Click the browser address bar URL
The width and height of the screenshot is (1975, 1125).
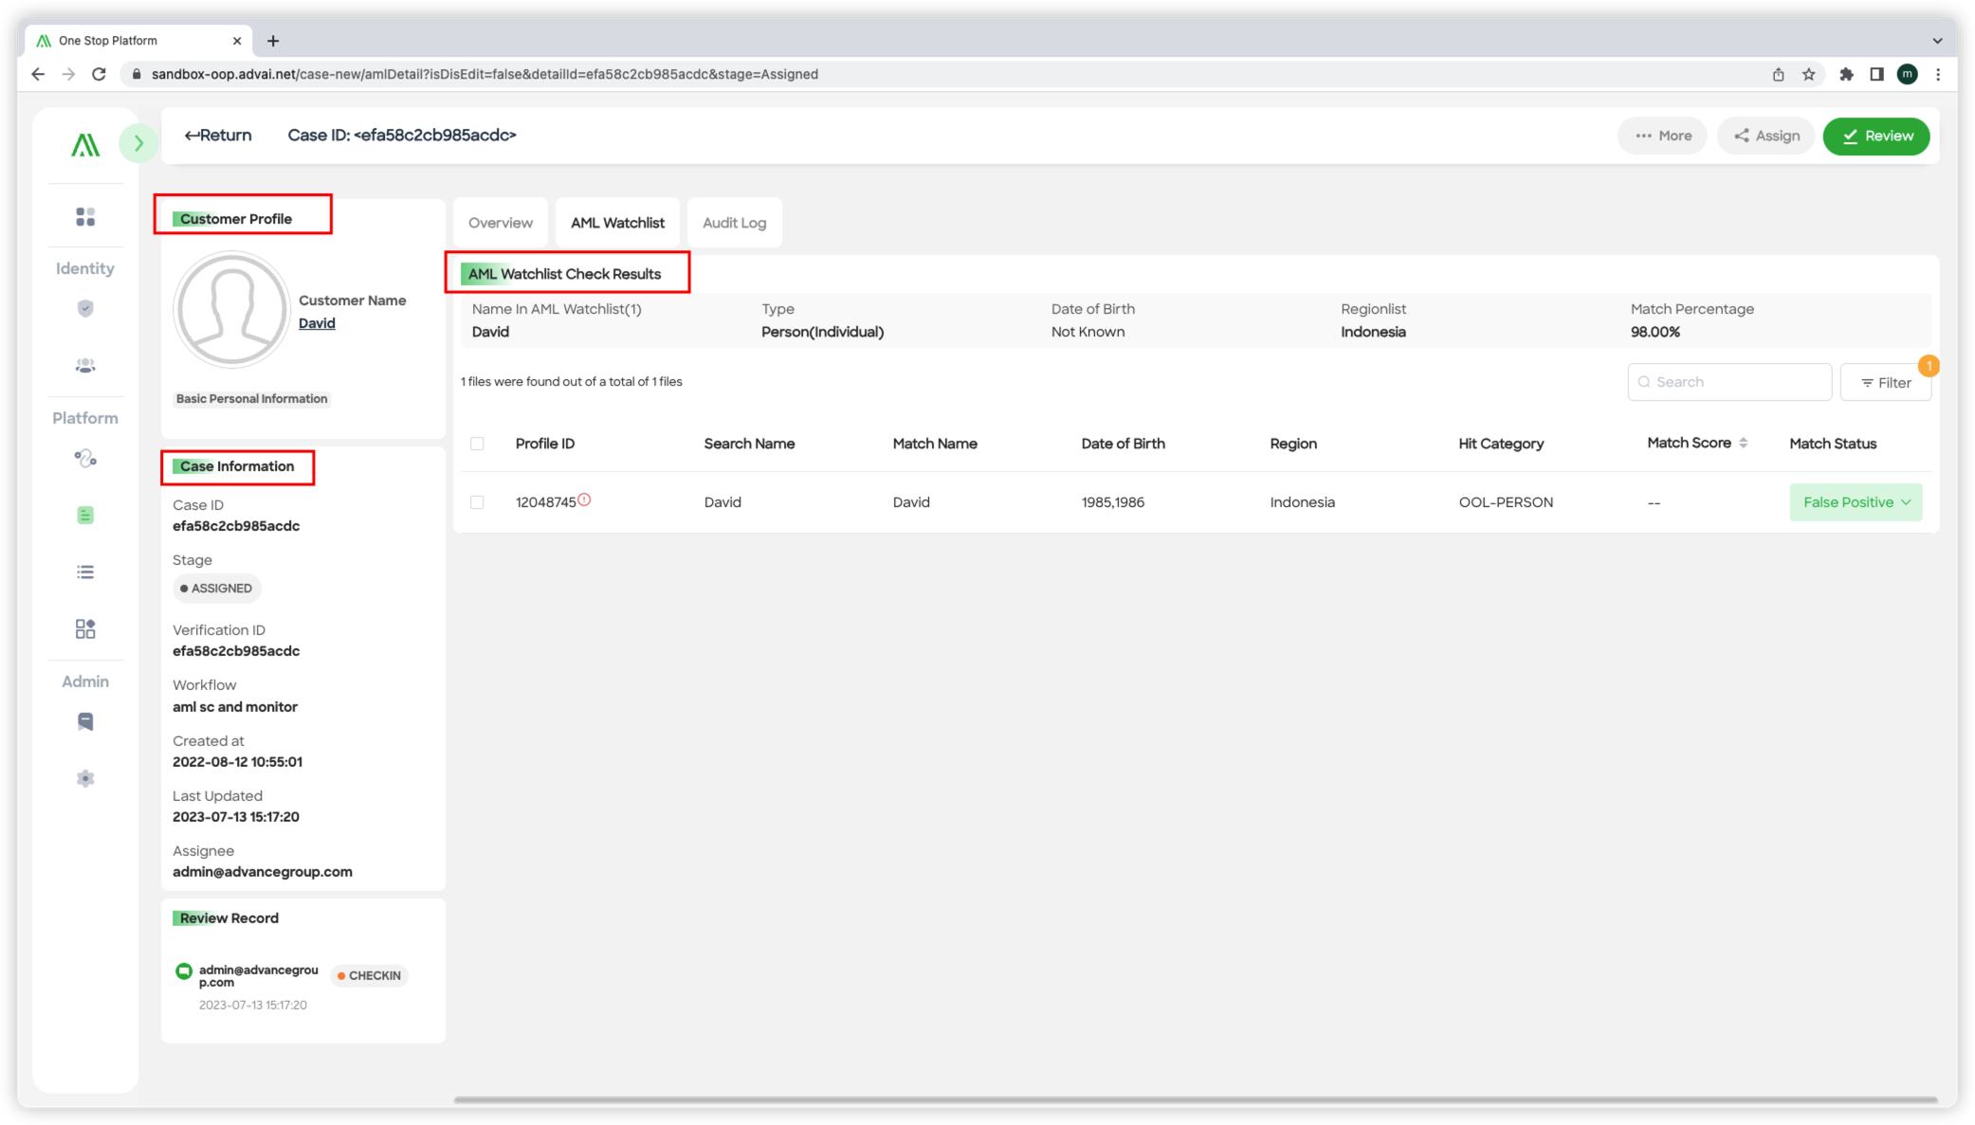tap(485, 74)
